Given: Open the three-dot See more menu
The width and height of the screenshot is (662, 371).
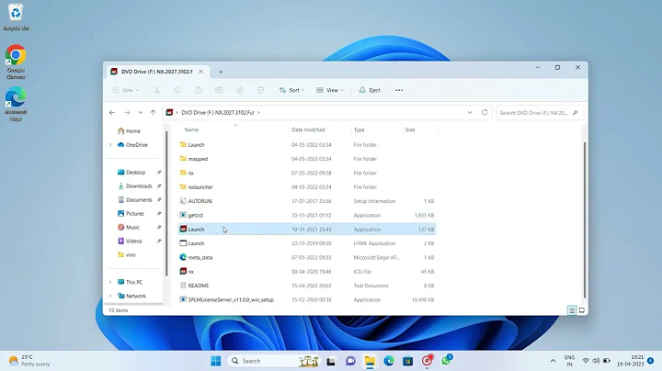Looking at the screenshot, I should (x=399, y=90).
